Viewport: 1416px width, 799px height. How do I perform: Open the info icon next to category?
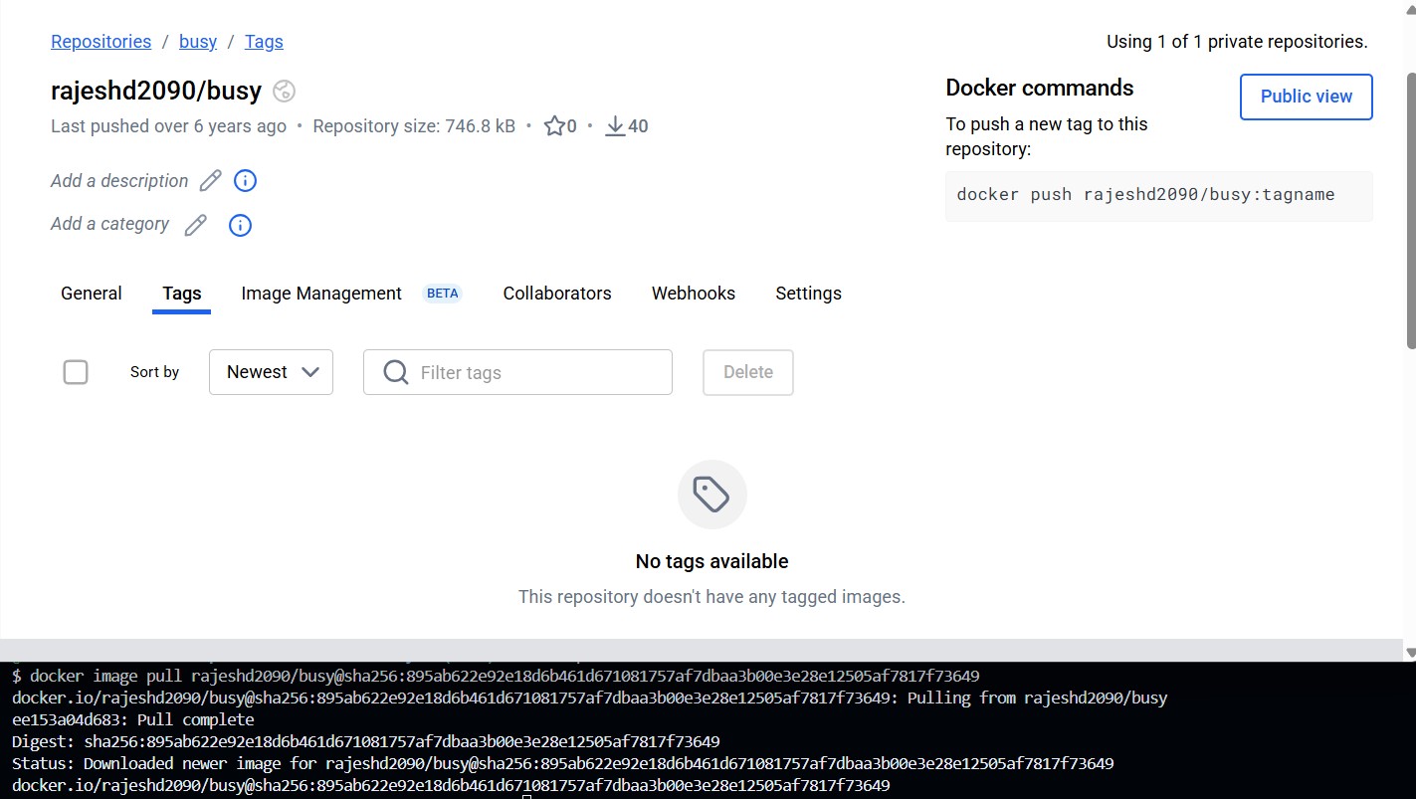tap(240, 225)
